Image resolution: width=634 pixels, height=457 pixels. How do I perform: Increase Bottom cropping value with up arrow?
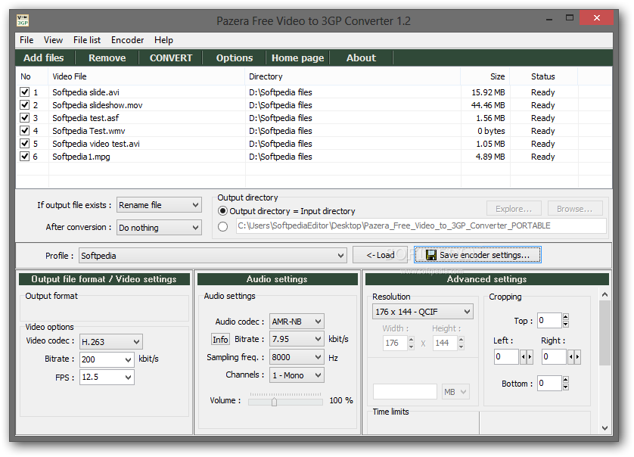click(x=566, y=379)
